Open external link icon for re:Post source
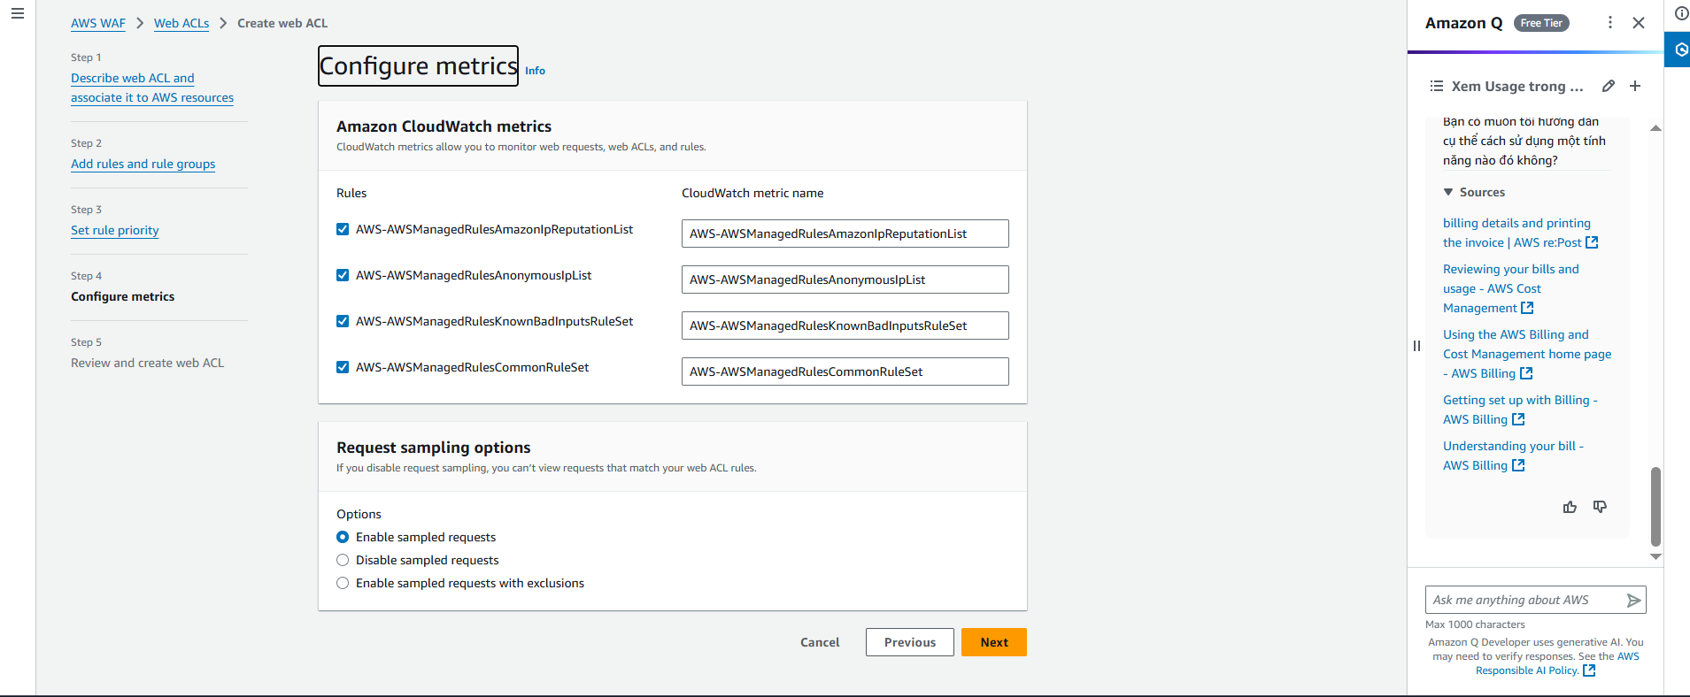 tap(1592, 242)
